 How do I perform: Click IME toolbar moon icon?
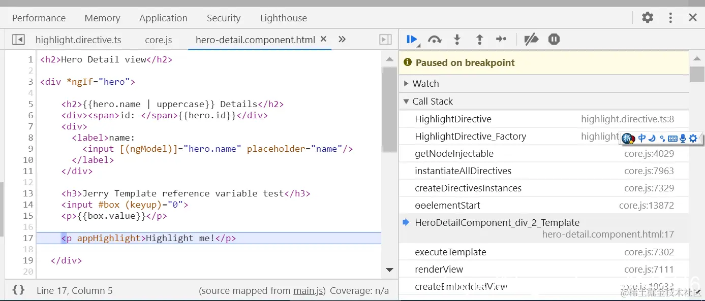pyautogui.click(x=652, y=138)
